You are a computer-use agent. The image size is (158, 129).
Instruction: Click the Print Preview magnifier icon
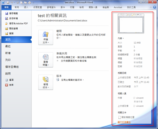pos(21,3)
